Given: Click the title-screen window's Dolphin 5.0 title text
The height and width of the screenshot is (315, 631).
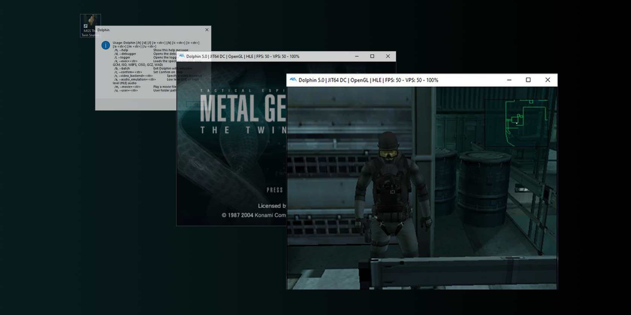Looking at the screenshot, I should pyautogui.click(x=243, y=57).
